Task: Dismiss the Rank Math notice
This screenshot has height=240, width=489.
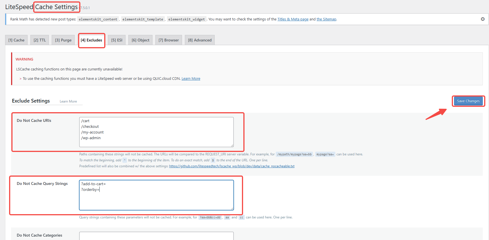Action: [x=483, y=19]
